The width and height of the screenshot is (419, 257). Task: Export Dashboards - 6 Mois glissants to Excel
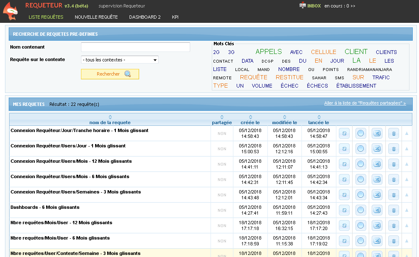coord(377,210)
